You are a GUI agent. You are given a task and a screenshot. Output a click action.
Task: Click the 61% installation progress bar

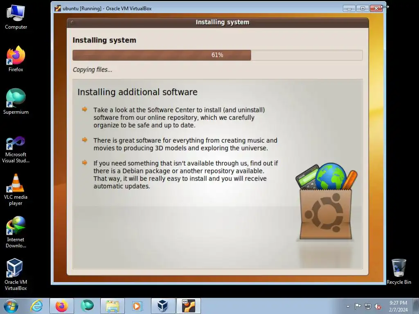click(218, 55)
